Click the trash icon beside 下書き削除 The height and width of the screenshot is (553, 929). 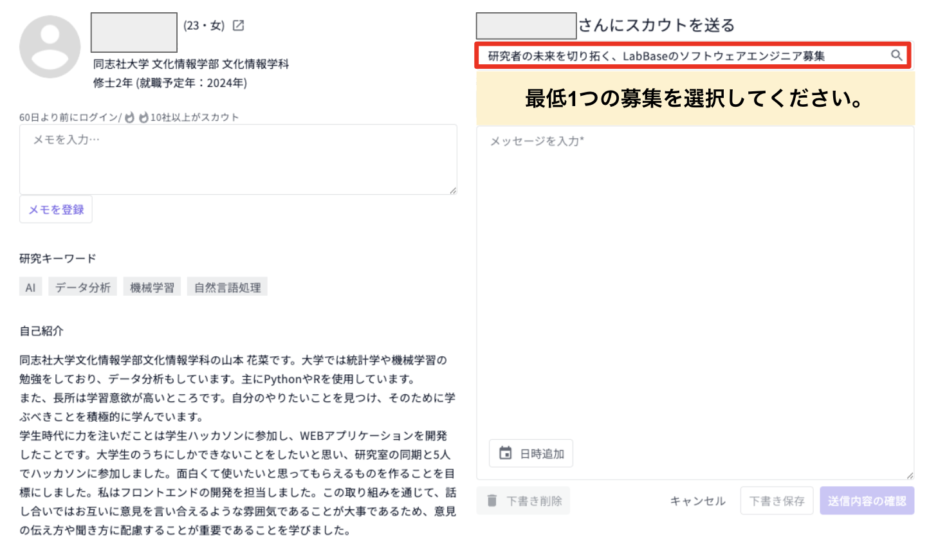click(492, 500)
